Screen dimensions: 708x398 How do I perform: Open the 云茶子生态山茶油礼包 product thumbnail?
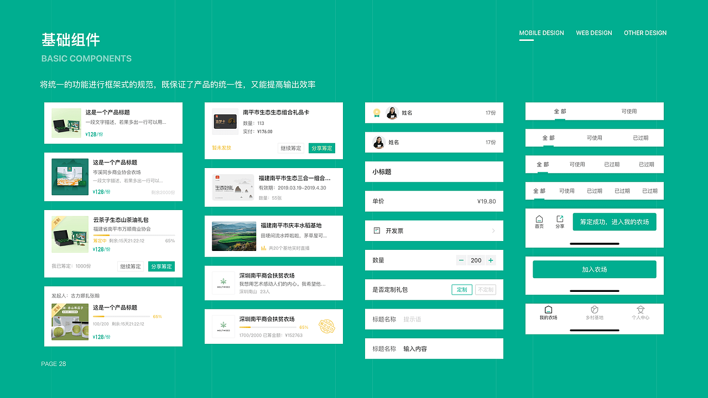(x=70, y=234)
